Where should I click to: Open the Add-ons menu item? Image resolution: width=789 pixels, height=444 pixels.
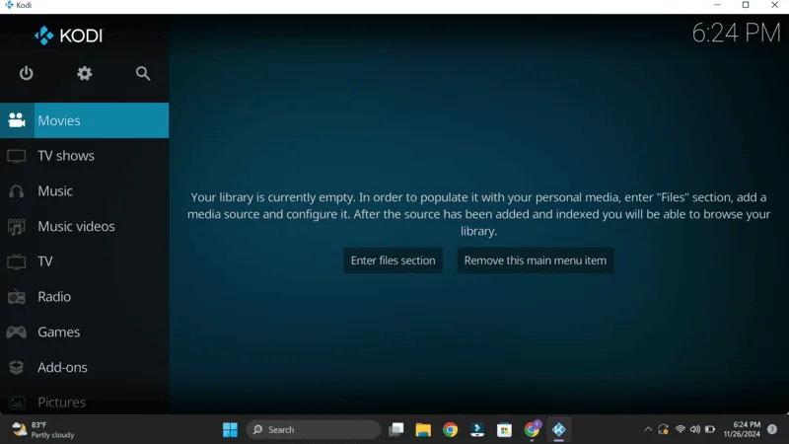[85, 367]
